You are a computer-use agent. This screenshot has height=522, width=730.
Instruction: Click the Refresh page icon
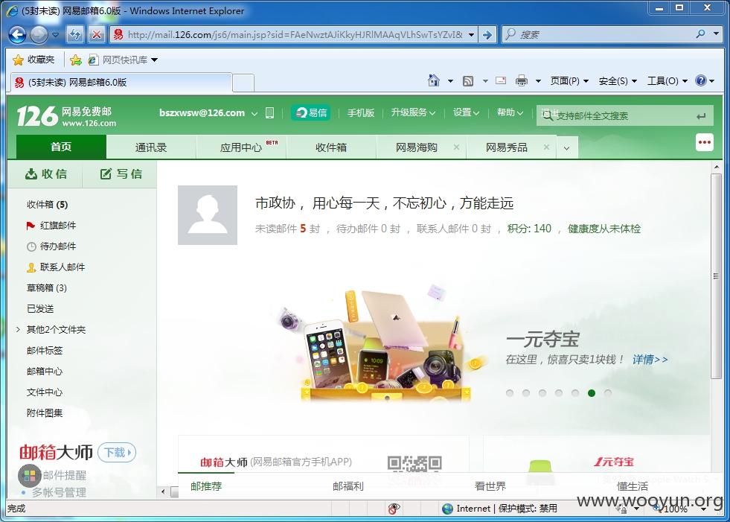75,34
